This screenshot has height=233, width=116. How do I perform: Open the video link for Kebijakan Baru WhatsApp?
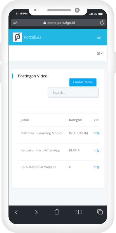tap(96, 150)
